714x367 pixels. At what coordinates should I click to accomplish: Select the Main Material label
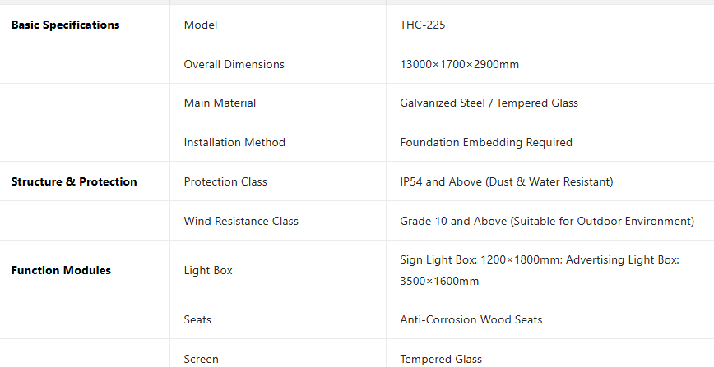[x=220, y=103]
